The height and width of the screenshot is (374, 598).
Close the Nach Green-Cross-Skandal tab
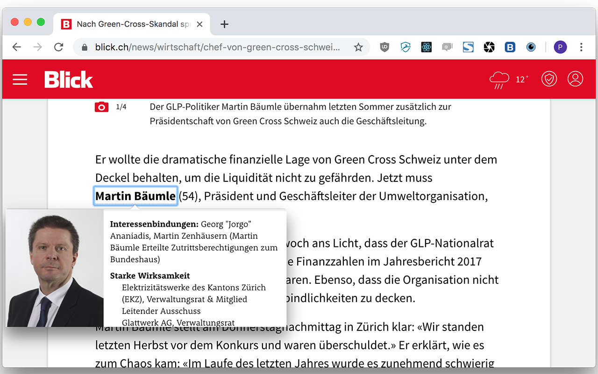[199, 24]
